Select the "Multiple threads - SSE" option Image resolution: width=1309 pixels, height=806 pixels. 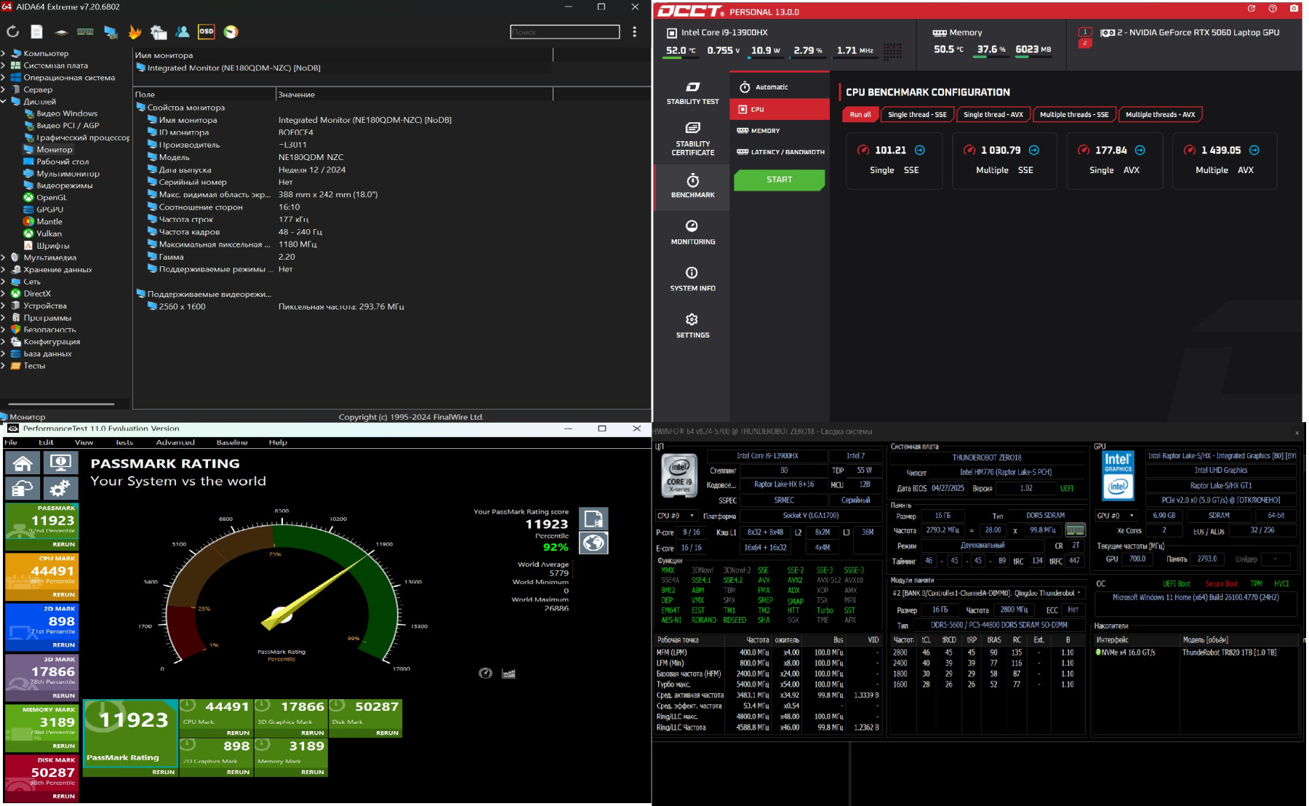[1073, 114]
